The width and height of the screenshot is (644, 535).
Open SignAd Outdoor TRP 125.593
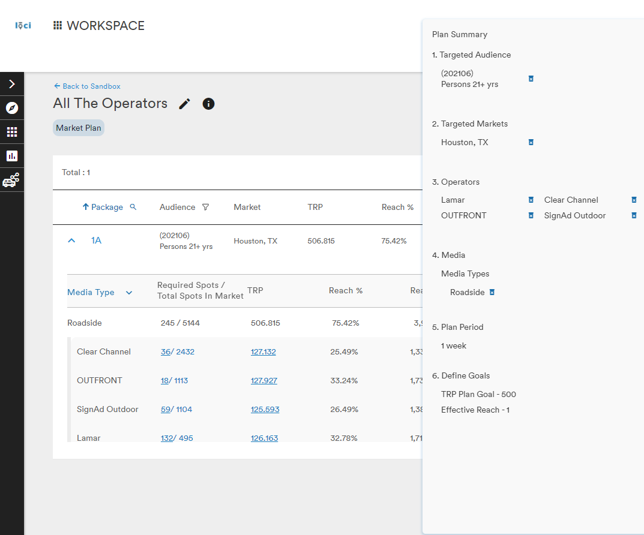(x=265, y=409)
